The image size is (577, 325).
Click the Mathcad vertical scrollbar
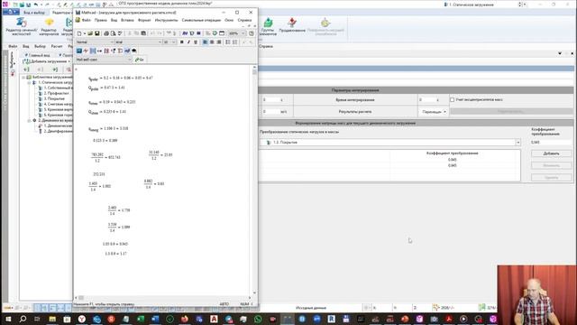[x=254, y=180]
